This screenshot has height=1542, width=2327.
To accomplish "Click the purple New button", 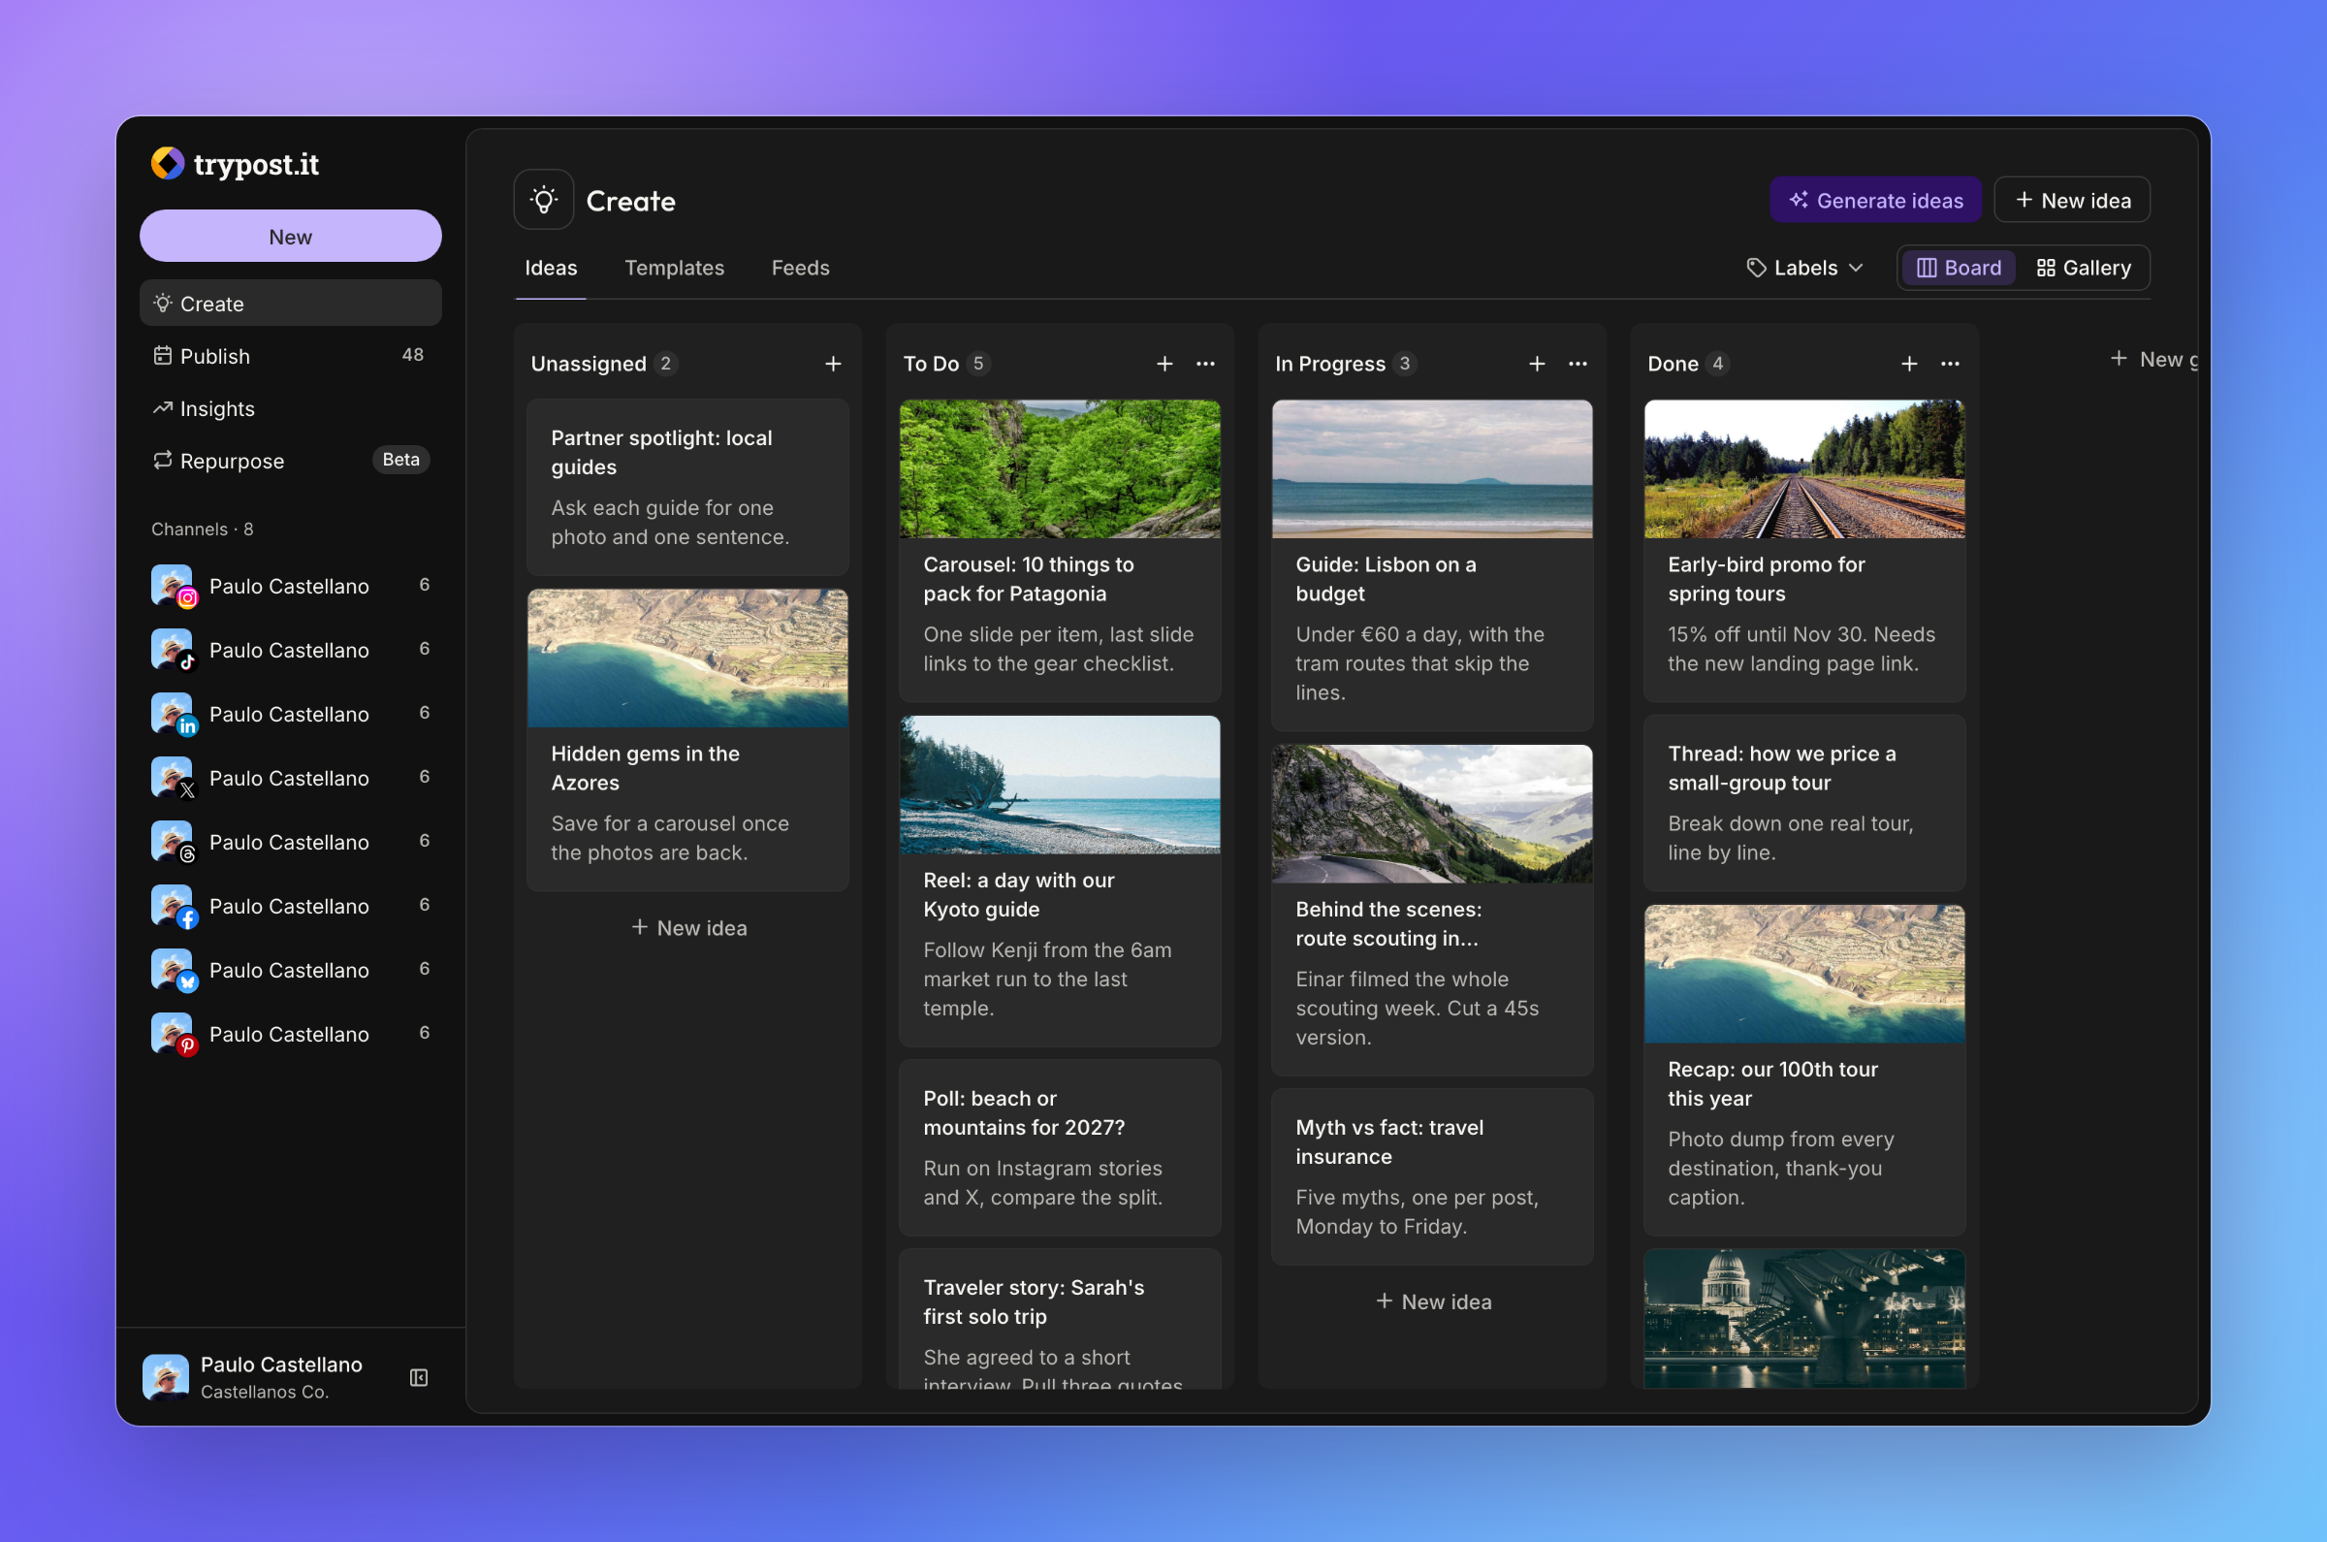I will coord(291,236).
